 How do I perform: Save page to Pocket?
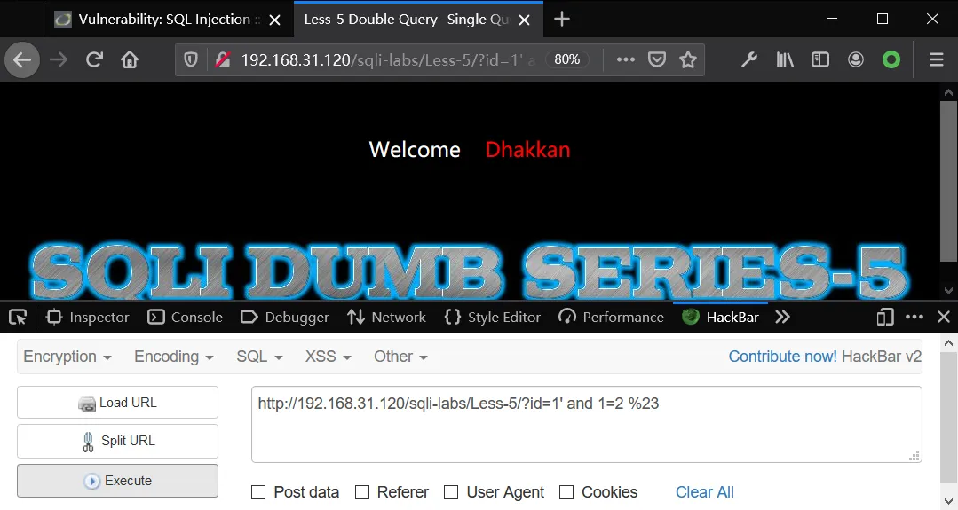point(657,59)
